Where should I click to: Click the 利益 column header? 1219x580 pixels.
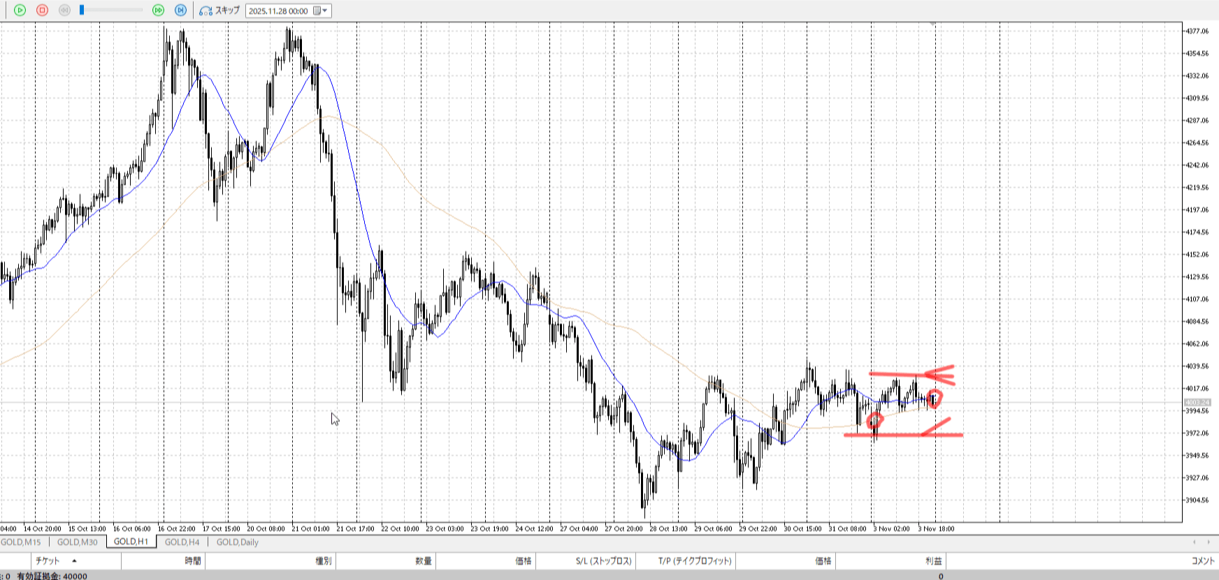coord(933,560)
